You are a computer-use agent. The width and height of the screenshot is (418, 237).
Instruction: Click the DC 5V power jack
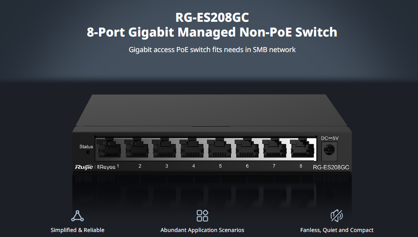(329, 150)
